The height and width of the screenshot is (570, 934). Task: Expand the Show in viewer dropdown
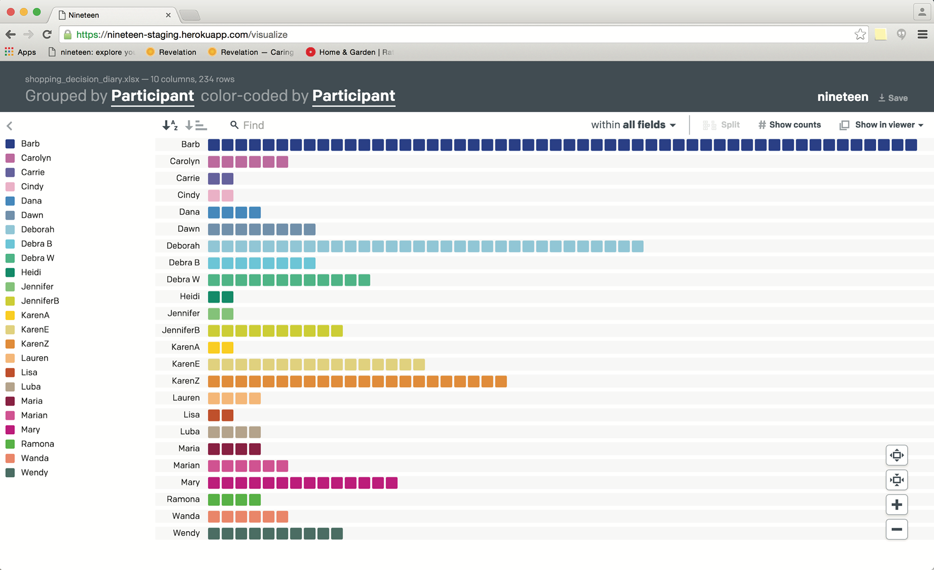(881, 125)
